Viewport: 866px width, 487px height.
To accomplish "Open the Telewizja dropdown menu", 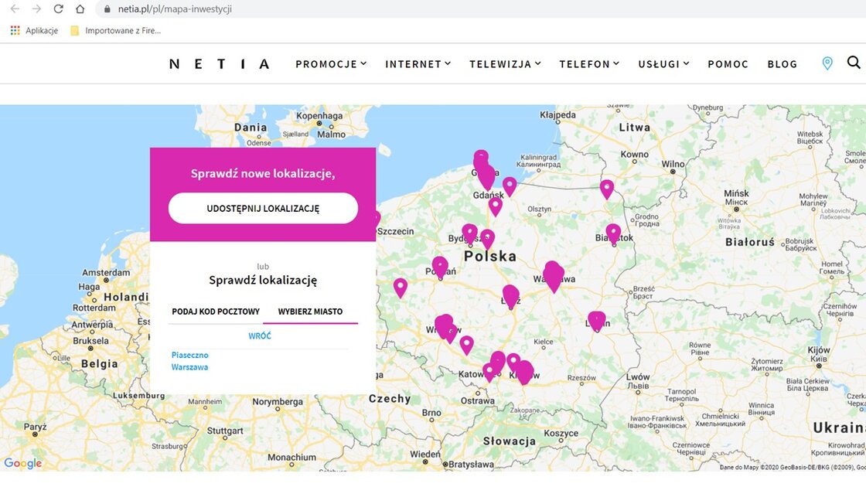I will click(x=505, y=64).
